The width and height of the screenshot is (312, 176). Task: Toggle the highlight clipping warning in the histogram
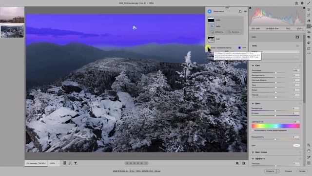(x=304, y=8)
